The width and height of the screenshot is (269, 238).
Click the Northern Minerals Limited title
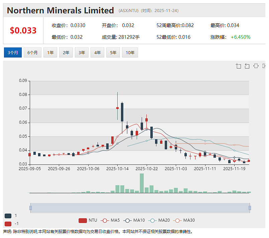point(60,10)
